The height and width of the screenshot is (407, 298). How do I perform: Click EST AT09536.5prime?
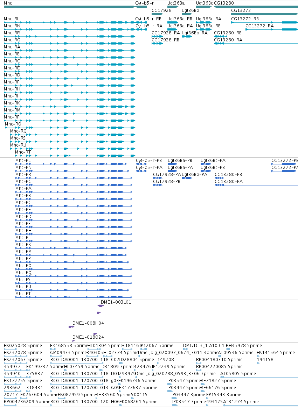point(236,353)
